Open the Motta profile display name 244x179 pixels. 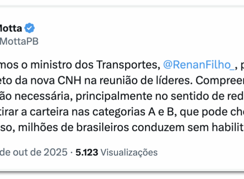point(12,28)
